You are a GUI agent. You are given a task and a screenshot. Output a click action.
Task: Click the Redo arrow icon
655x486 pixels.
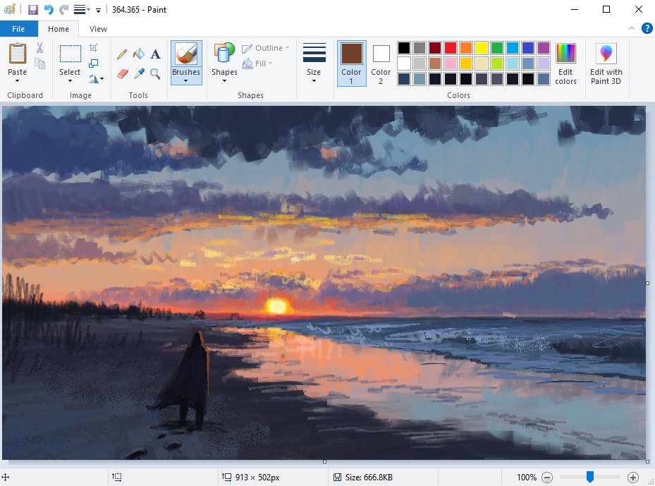coord(64,10)
